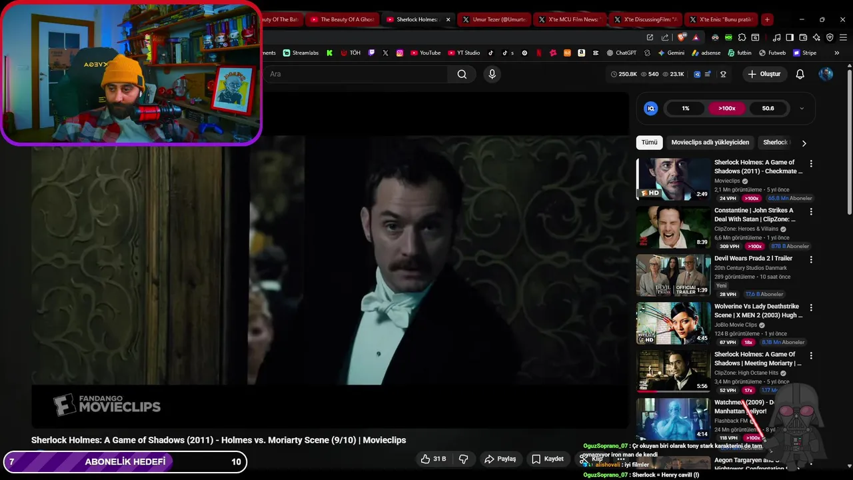Select the Tümü filter chip

click(649, 142)
